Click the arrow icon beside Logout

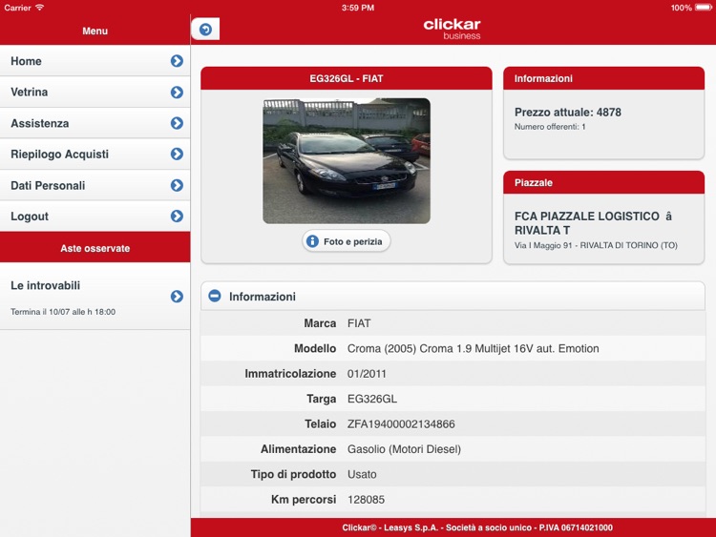tap(177, 217)
